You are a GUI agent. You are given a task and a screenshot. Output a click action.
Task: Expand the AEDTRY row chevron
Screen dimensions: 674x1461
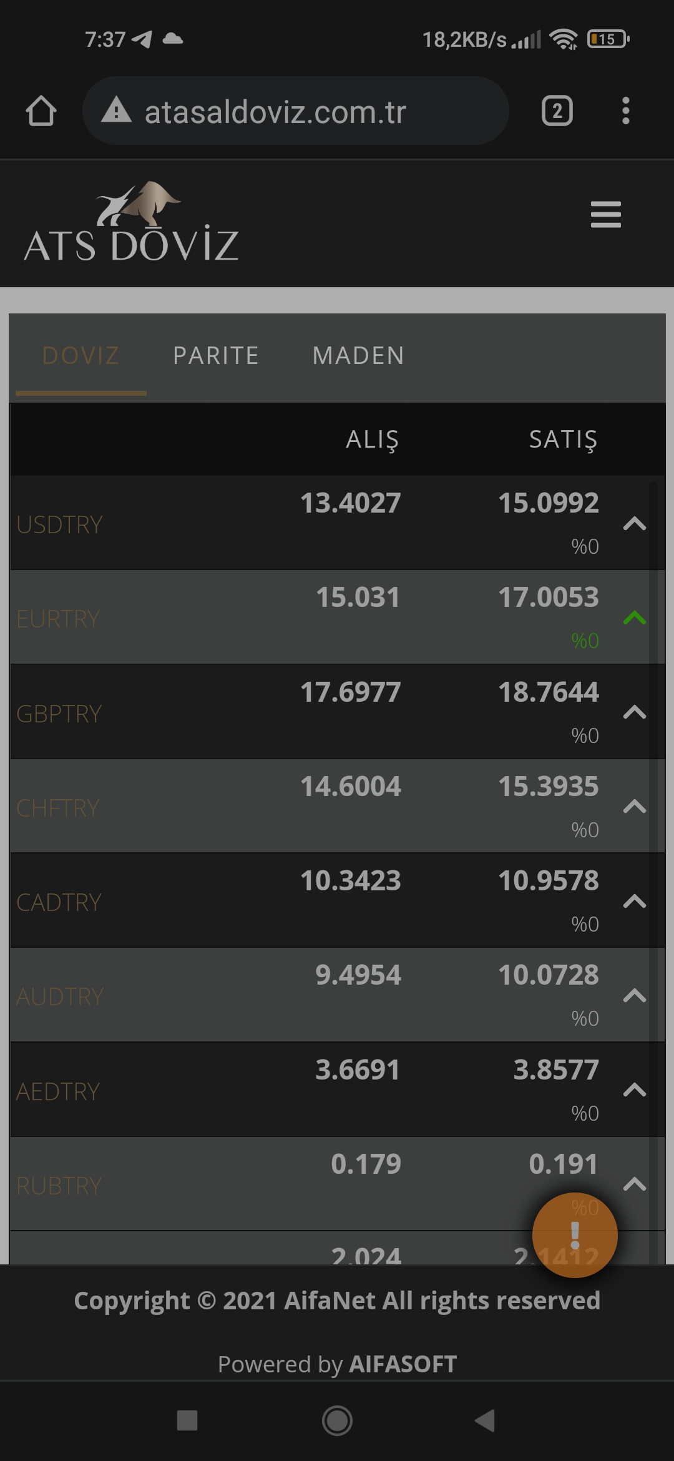click(634, 1090)
